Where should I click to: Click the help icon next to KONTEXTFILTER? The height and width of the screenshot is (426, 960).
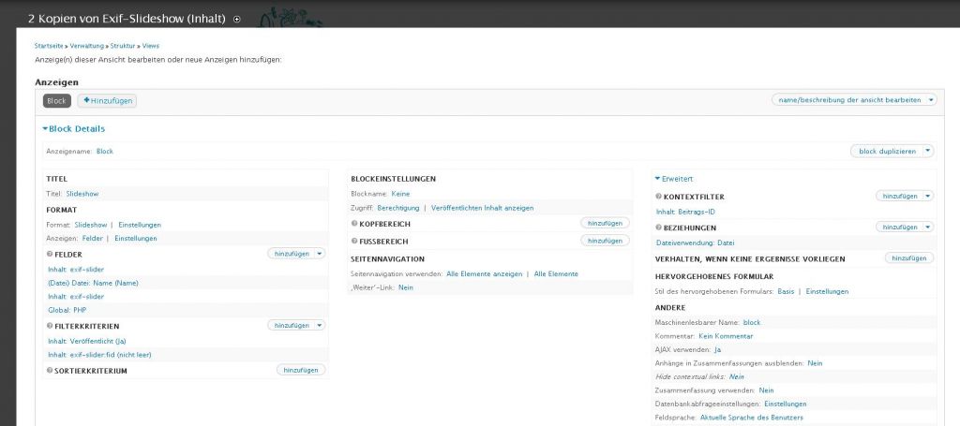(659, 197)
